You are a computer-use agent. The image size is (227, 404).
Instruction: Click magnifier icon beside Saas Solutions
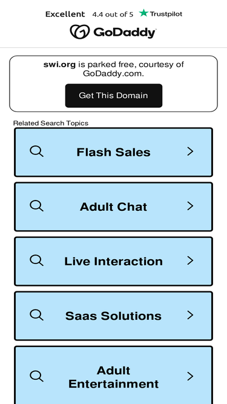click(x=36, y=315)
